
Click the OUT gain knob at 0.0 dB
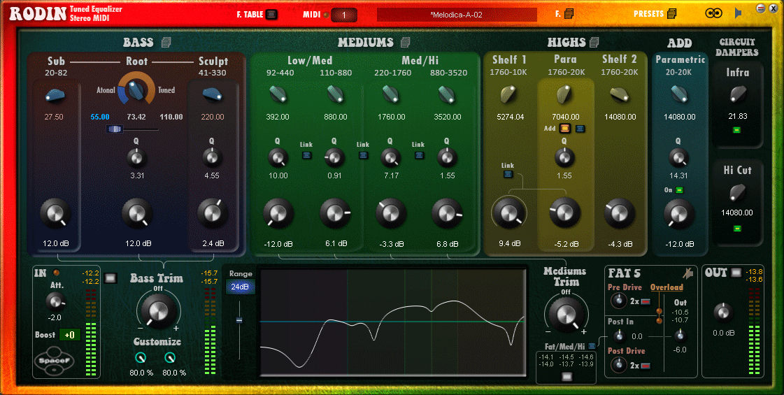(x=722, y=313)
